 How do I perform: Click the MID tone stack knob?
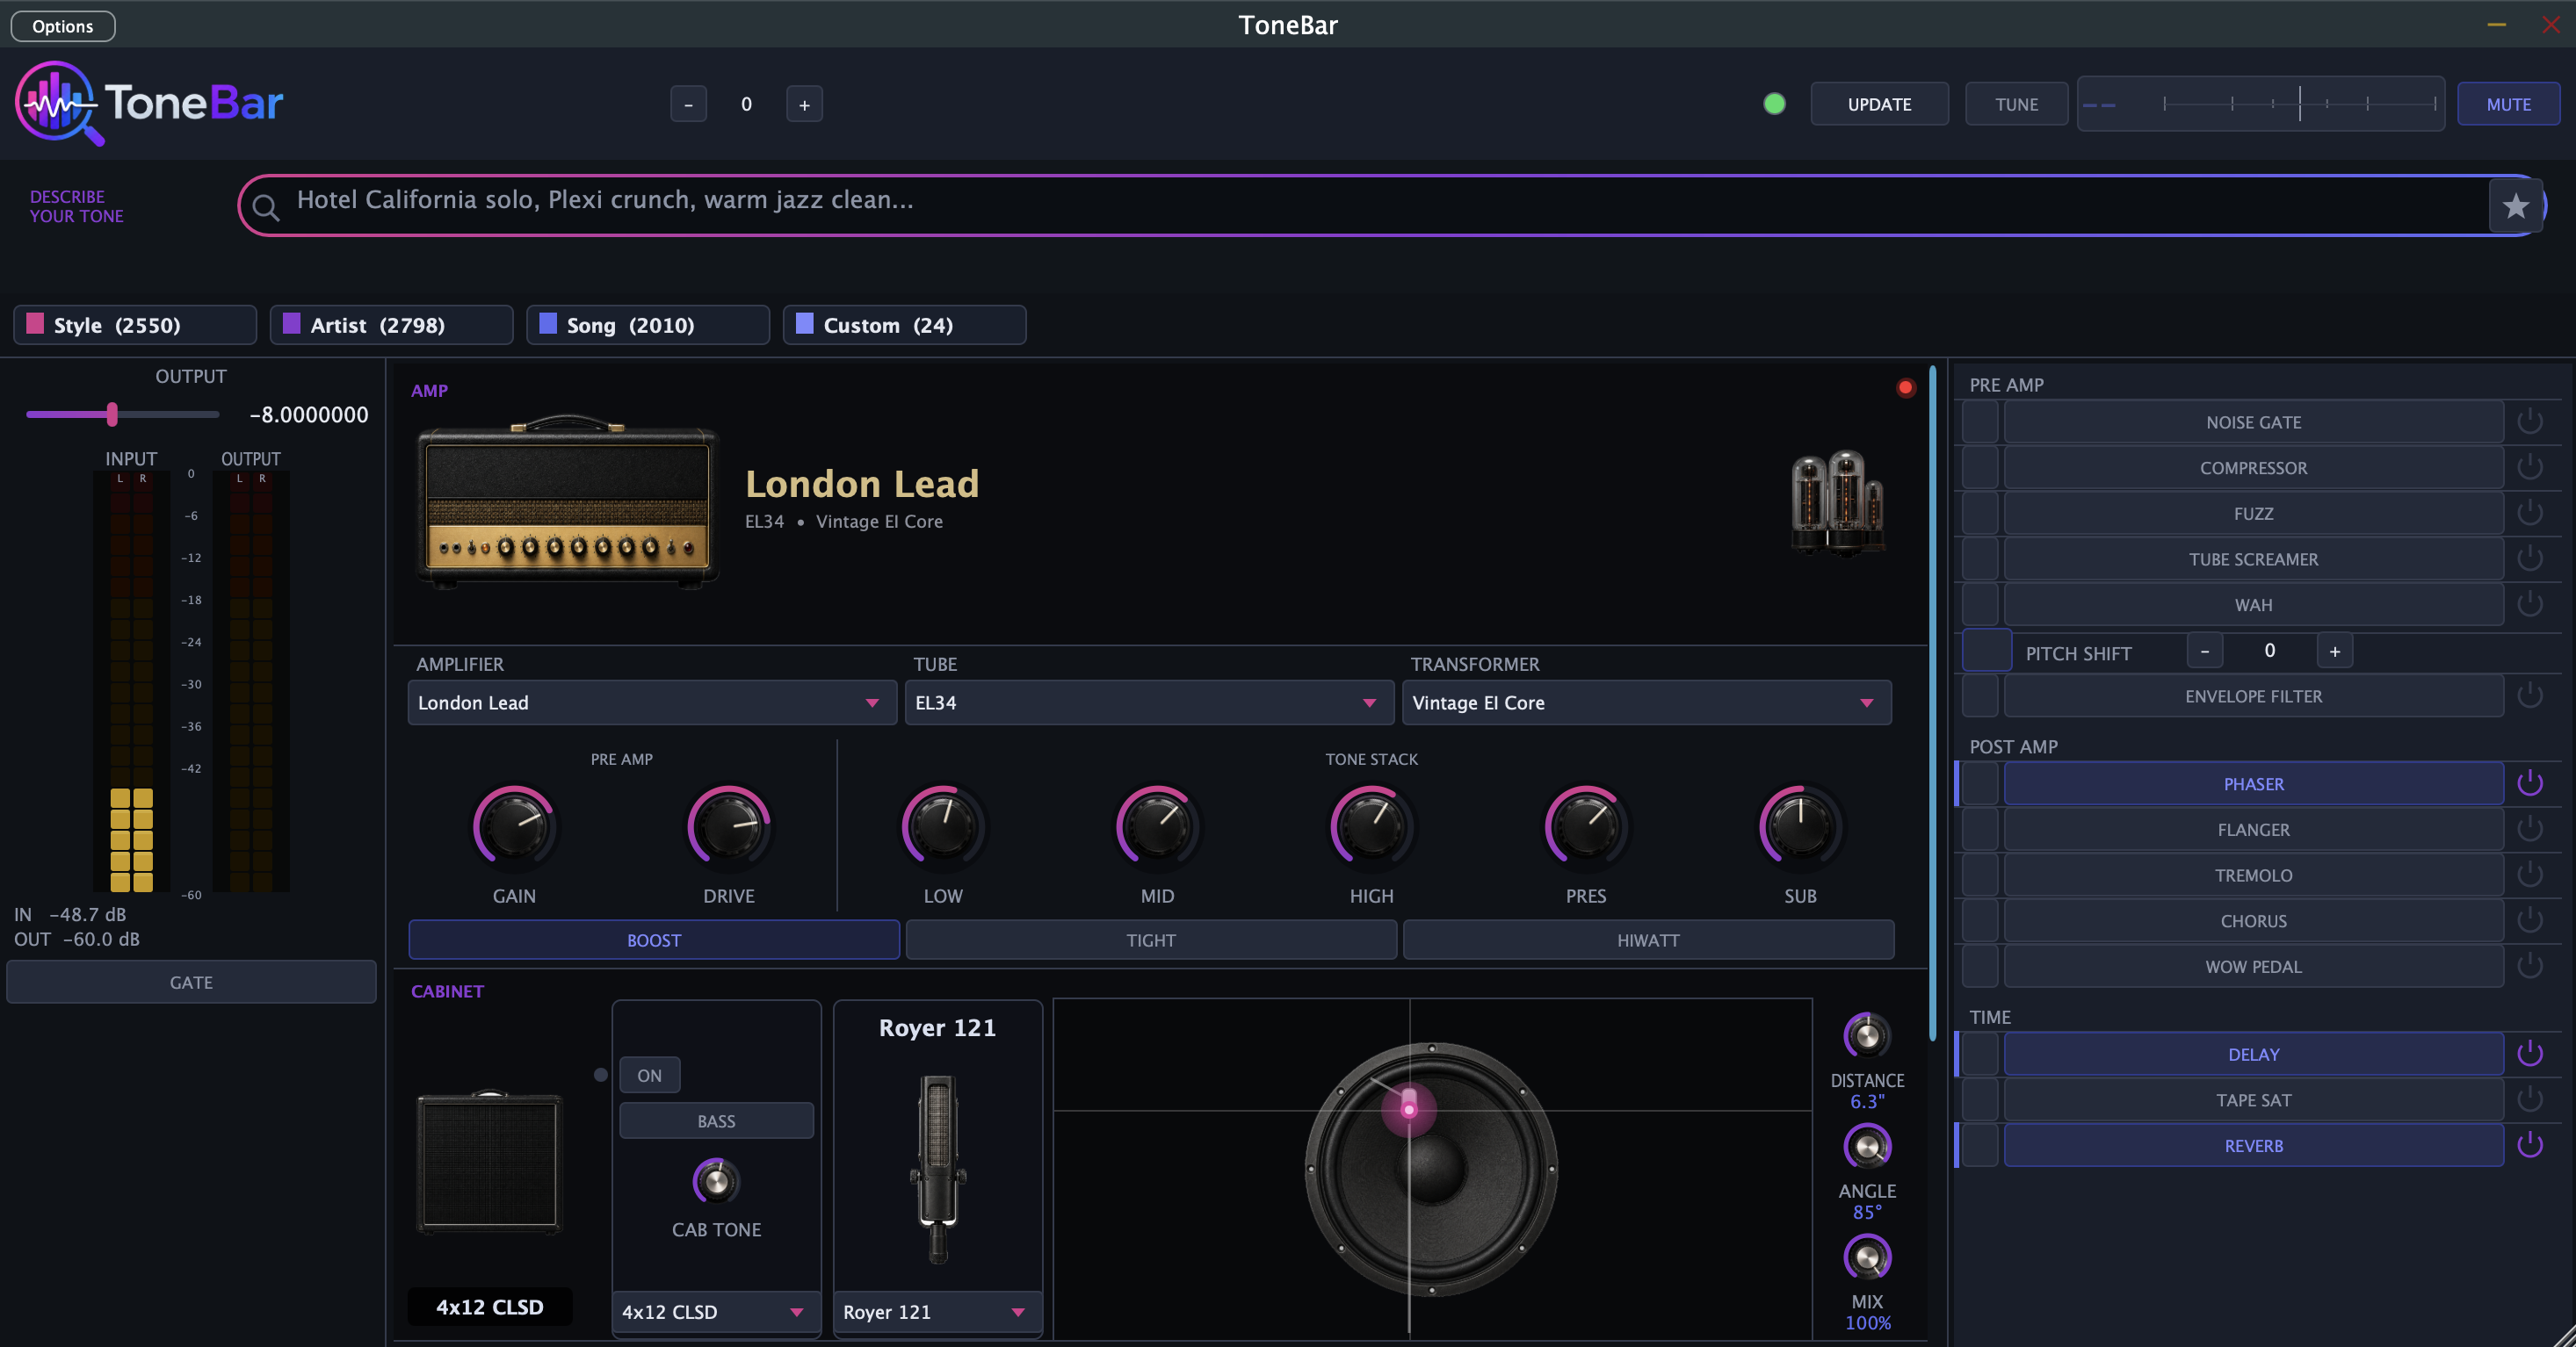(x=1157, y=827)
